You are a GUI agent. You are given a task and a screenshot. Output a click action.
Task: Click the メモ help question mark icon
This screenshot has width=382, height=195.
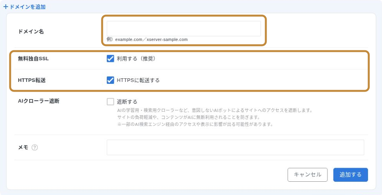coord(35,147)
